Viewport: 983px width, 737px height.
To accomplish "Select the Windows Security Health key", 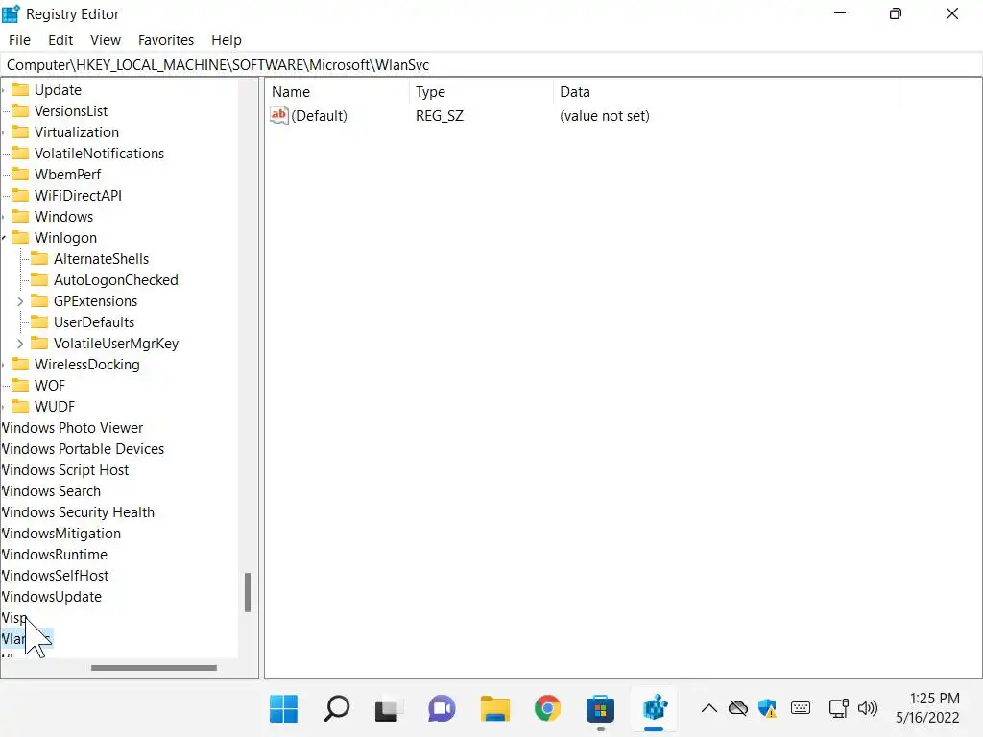I will (78, 512).
